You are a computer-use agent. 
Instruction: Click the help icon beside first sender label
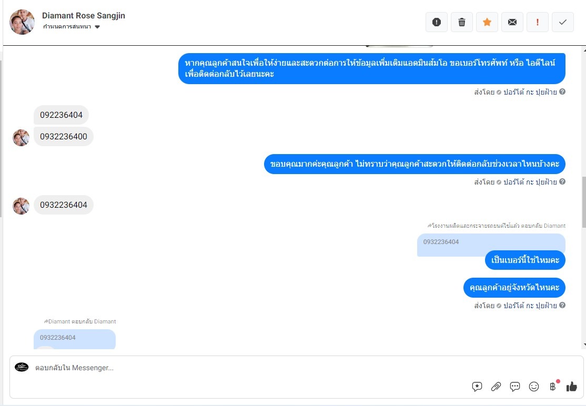(x=562, y=92)
